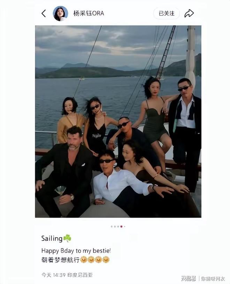230x284 pixels.
Task: Tap the share arrow icon
Action: [189, 13]
